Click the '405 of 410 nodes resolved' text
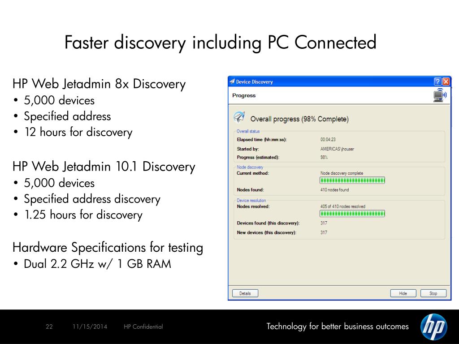Viewport: 459px width, 344px height. [x=343, y=206]
